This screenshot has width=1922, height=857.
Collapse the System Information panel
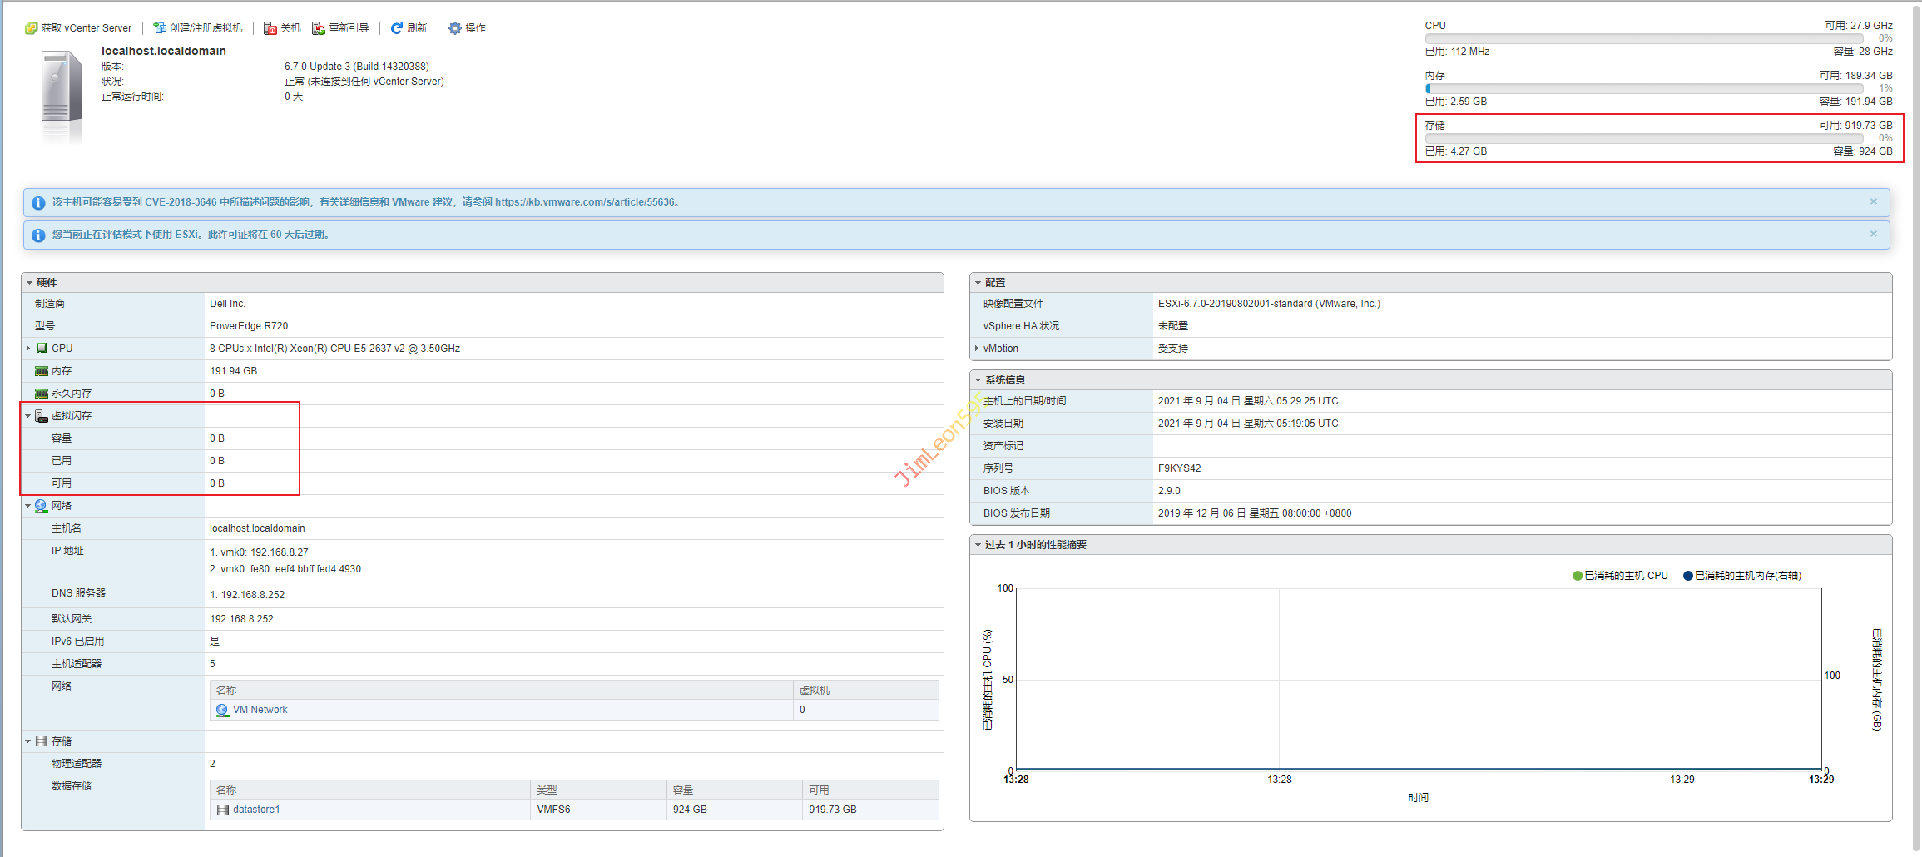pos(978,380)
